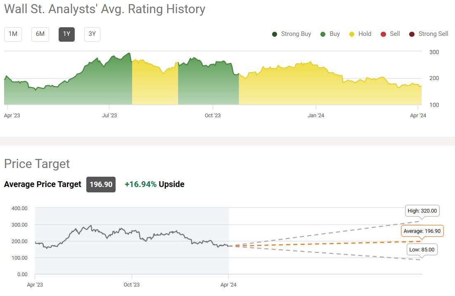Toggle the yellow Hold legend dot

[x=352, y=34]
